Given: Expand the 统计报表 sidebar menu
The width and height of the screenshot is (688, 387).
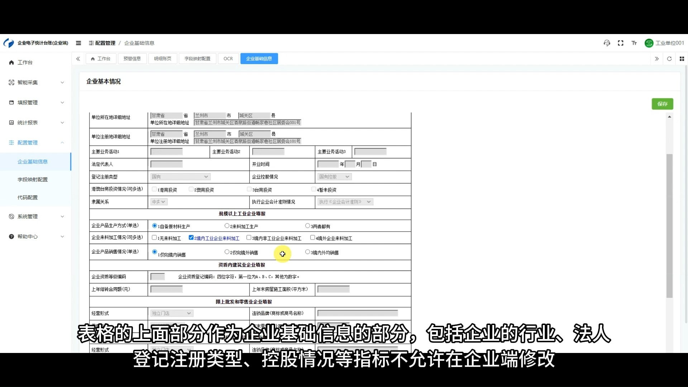Looking at the screenshot, I should [x=62, y=123].
